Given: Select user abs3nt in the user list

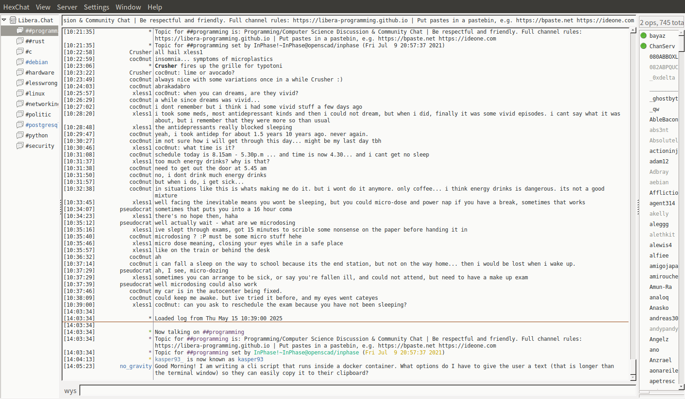Looking at the screenshot, I should coord(659,130).
